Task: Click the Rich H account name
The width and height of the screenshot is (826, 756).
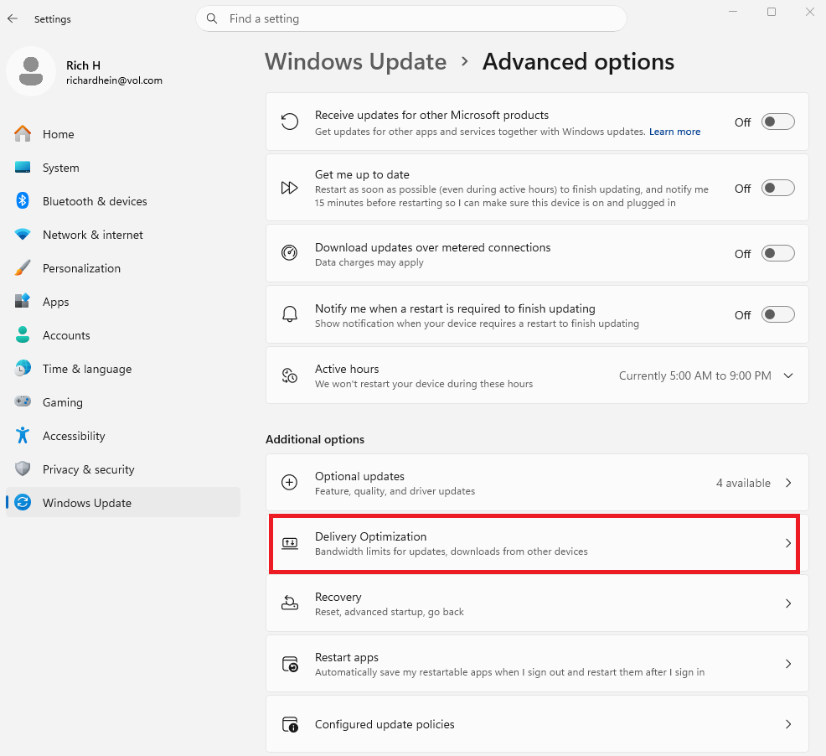Action: (x=83, y=65)
